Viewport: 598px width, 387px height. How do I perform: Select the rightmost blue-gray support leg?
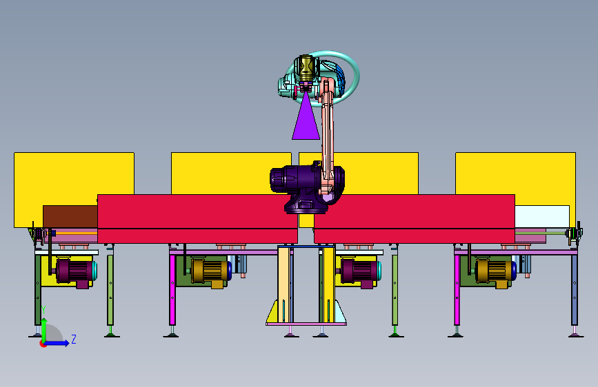[575, 289]
